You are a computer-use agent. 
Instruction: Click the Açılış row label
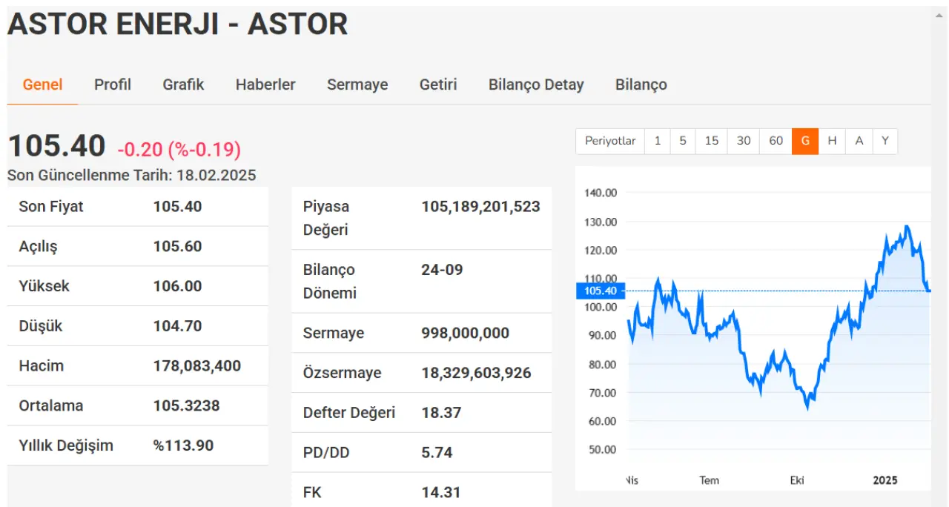coord(38,246)
